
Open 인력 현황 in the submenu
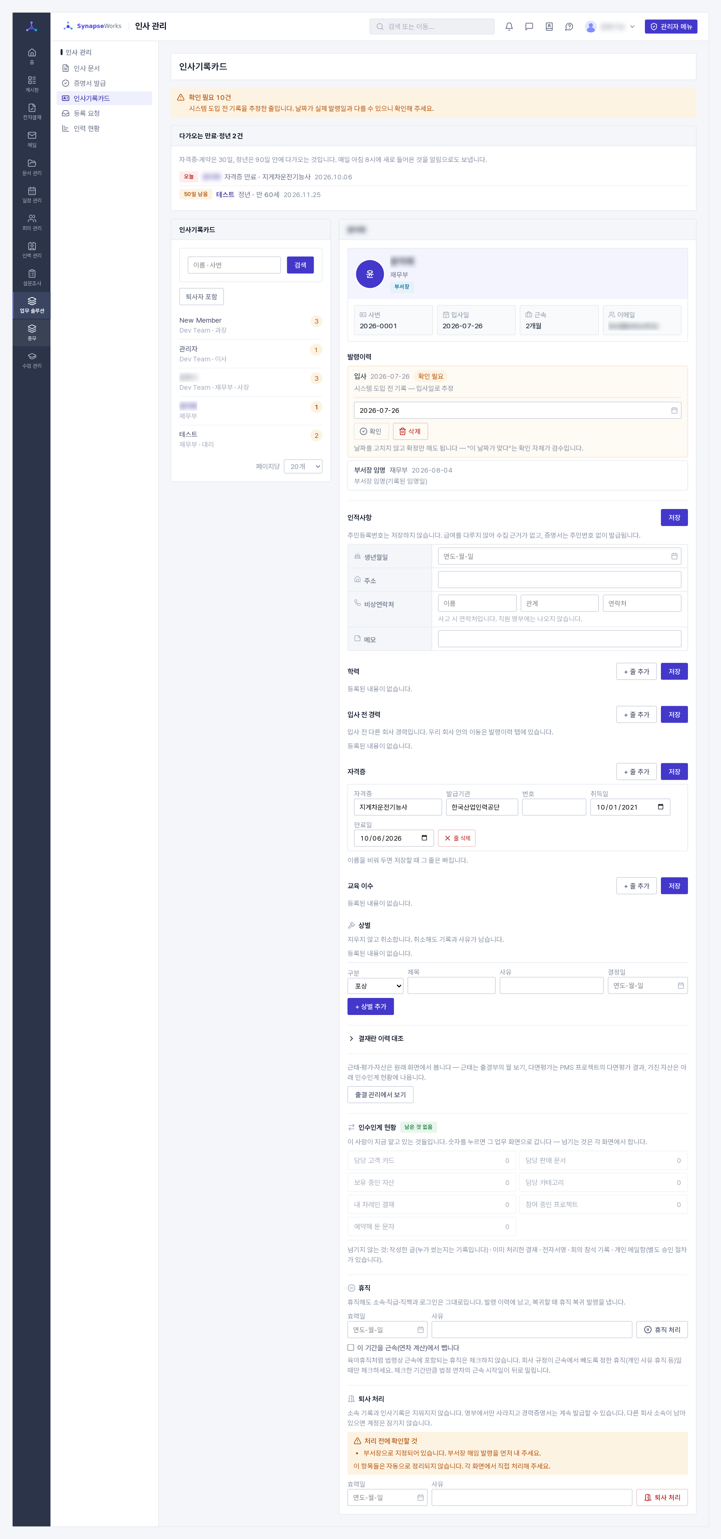[x=104, y=128]
